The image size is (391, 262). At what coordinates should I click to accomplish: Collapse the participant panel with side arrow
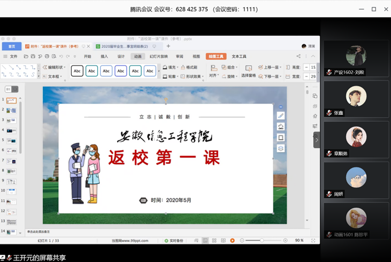tap(316, 140)
